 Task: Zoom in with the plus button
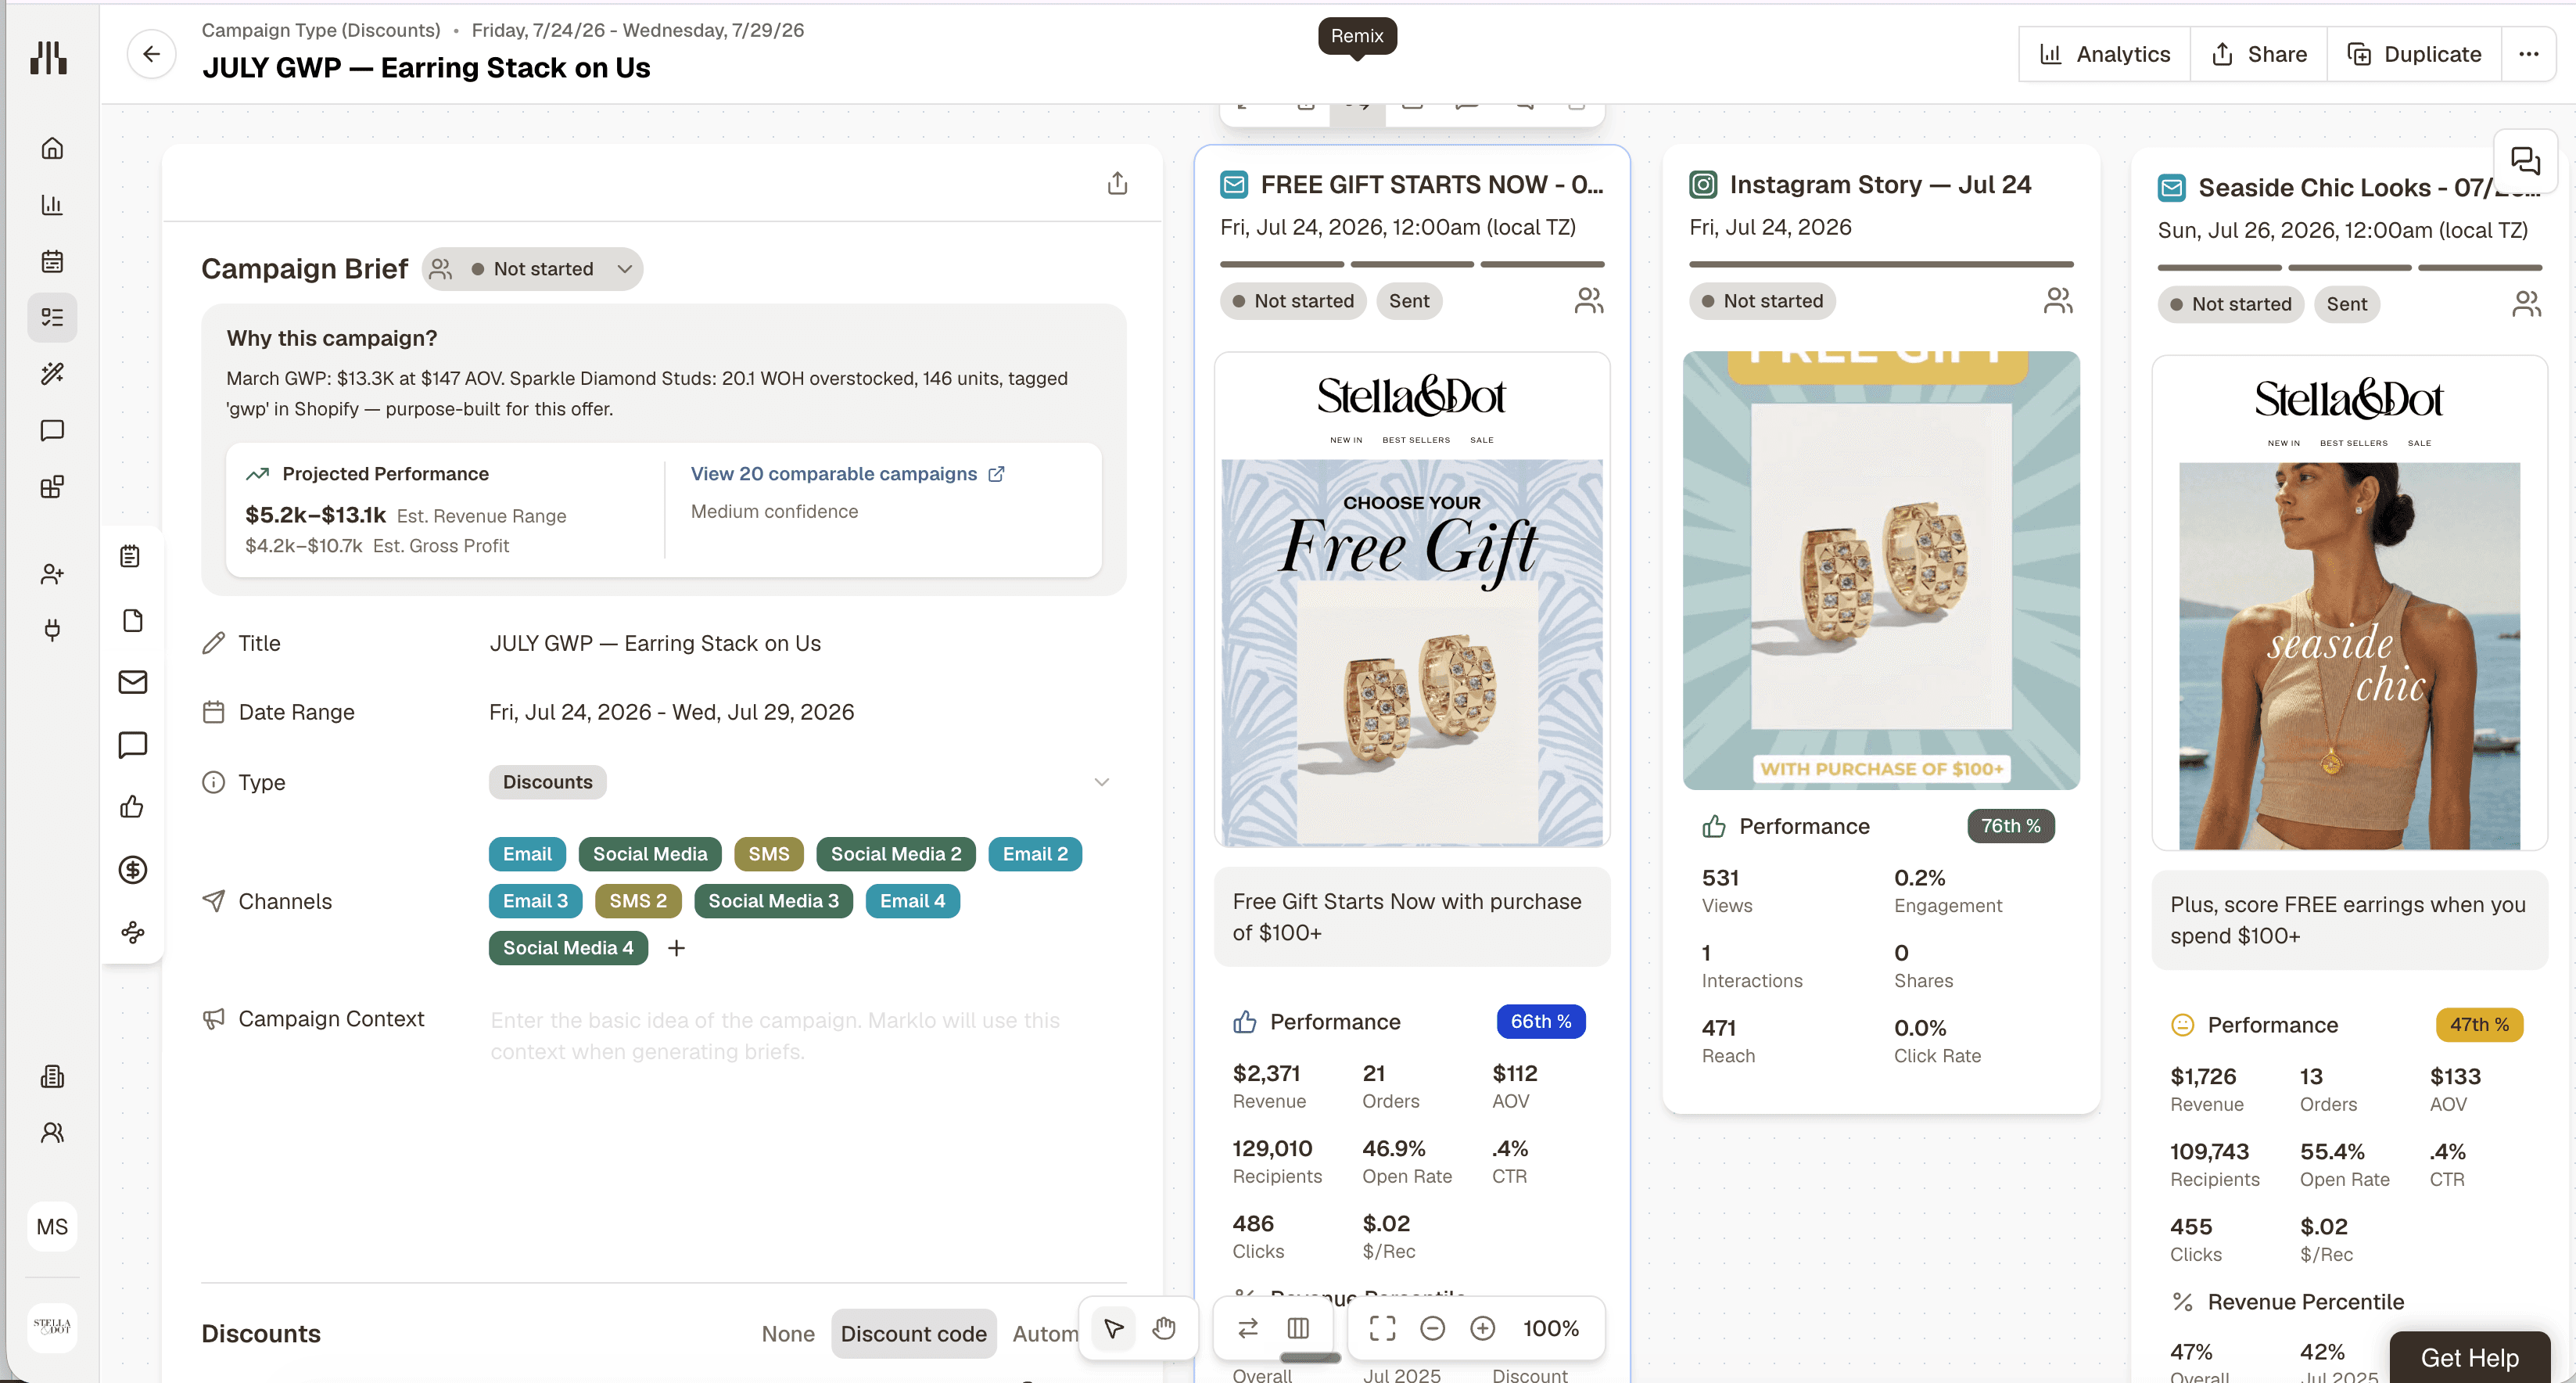tap(1482, 1328)
